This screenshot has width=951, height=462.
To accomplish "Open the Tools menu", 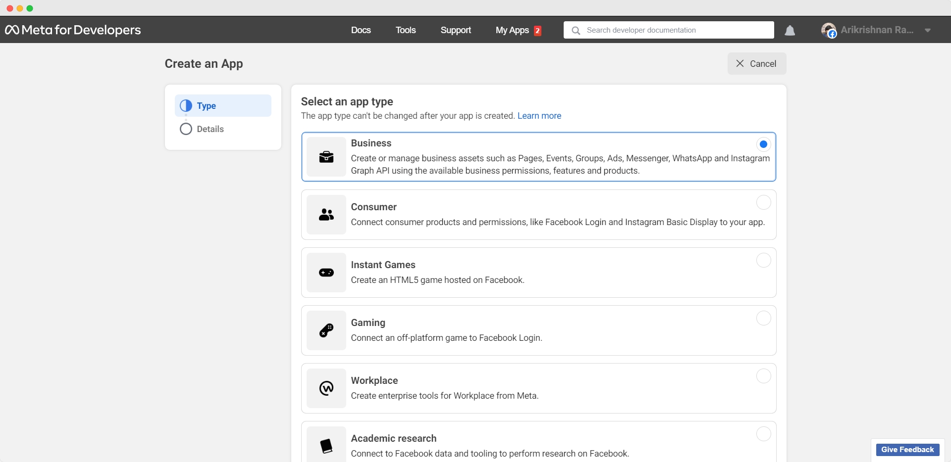I will coord(406,30).
